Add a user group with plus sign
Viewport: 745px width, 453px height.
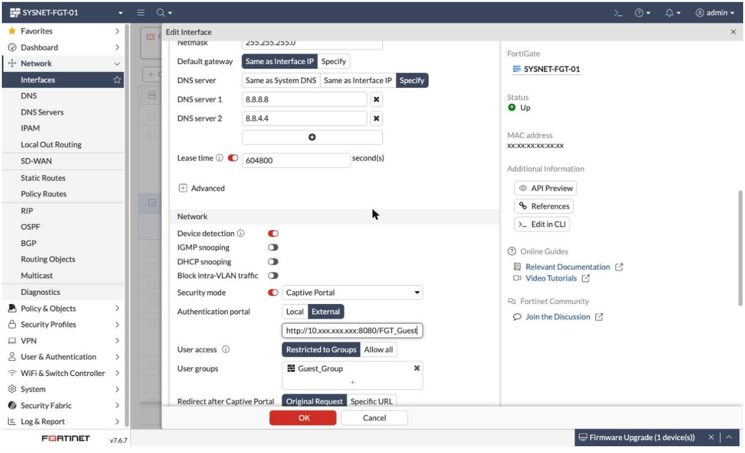coord(353,382)
